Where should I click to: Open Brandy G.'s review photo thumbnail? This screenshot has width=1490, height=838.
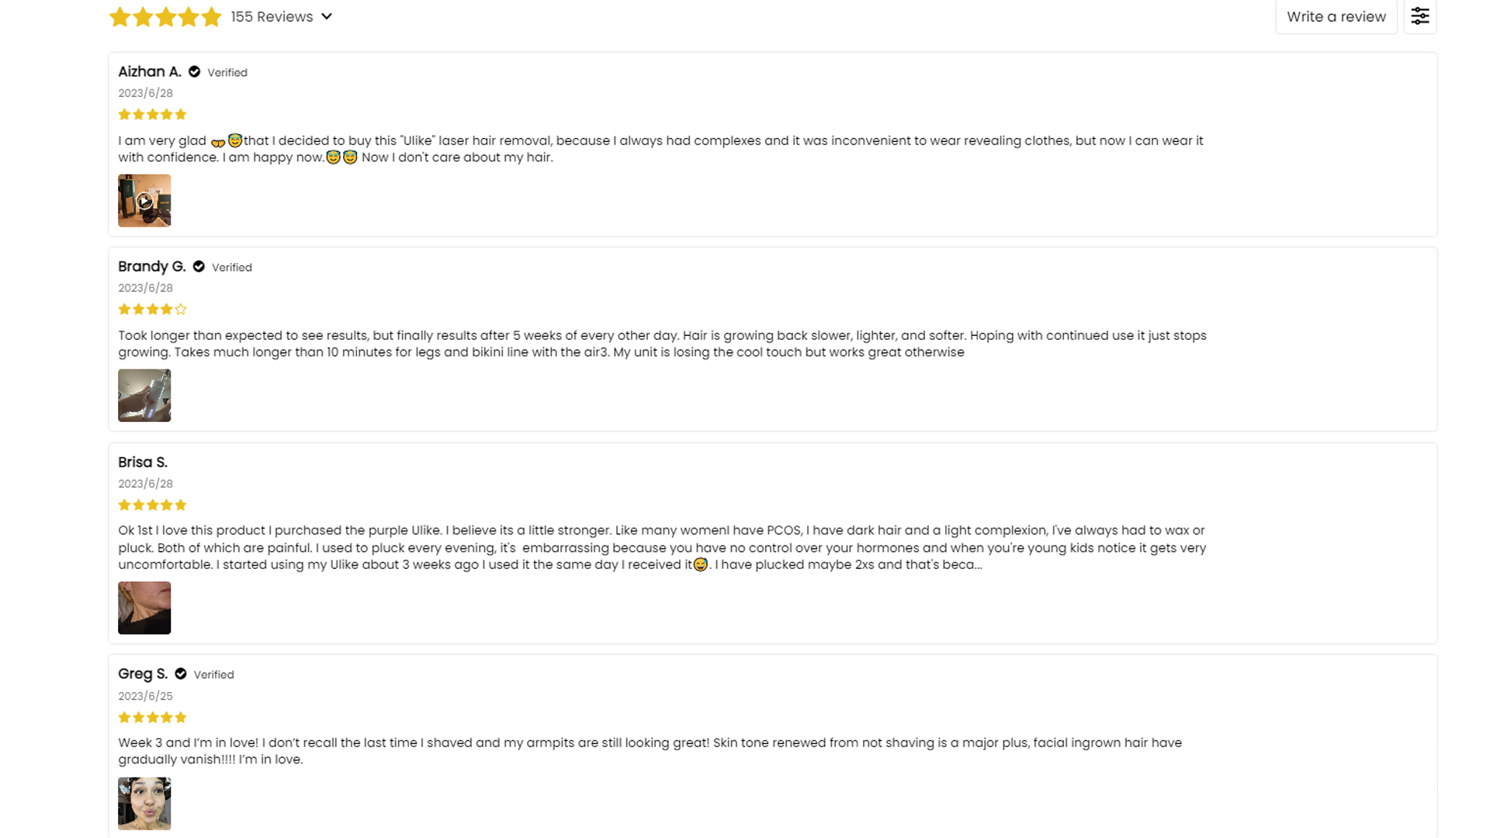tap(144, 396)
